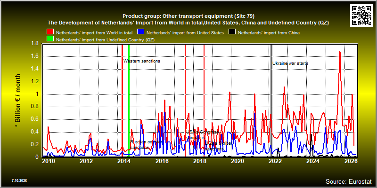The height and width of the screenshot is (188, 377).
Task: Click the blue United States legend swatch
Action: (x=140, y=32)
